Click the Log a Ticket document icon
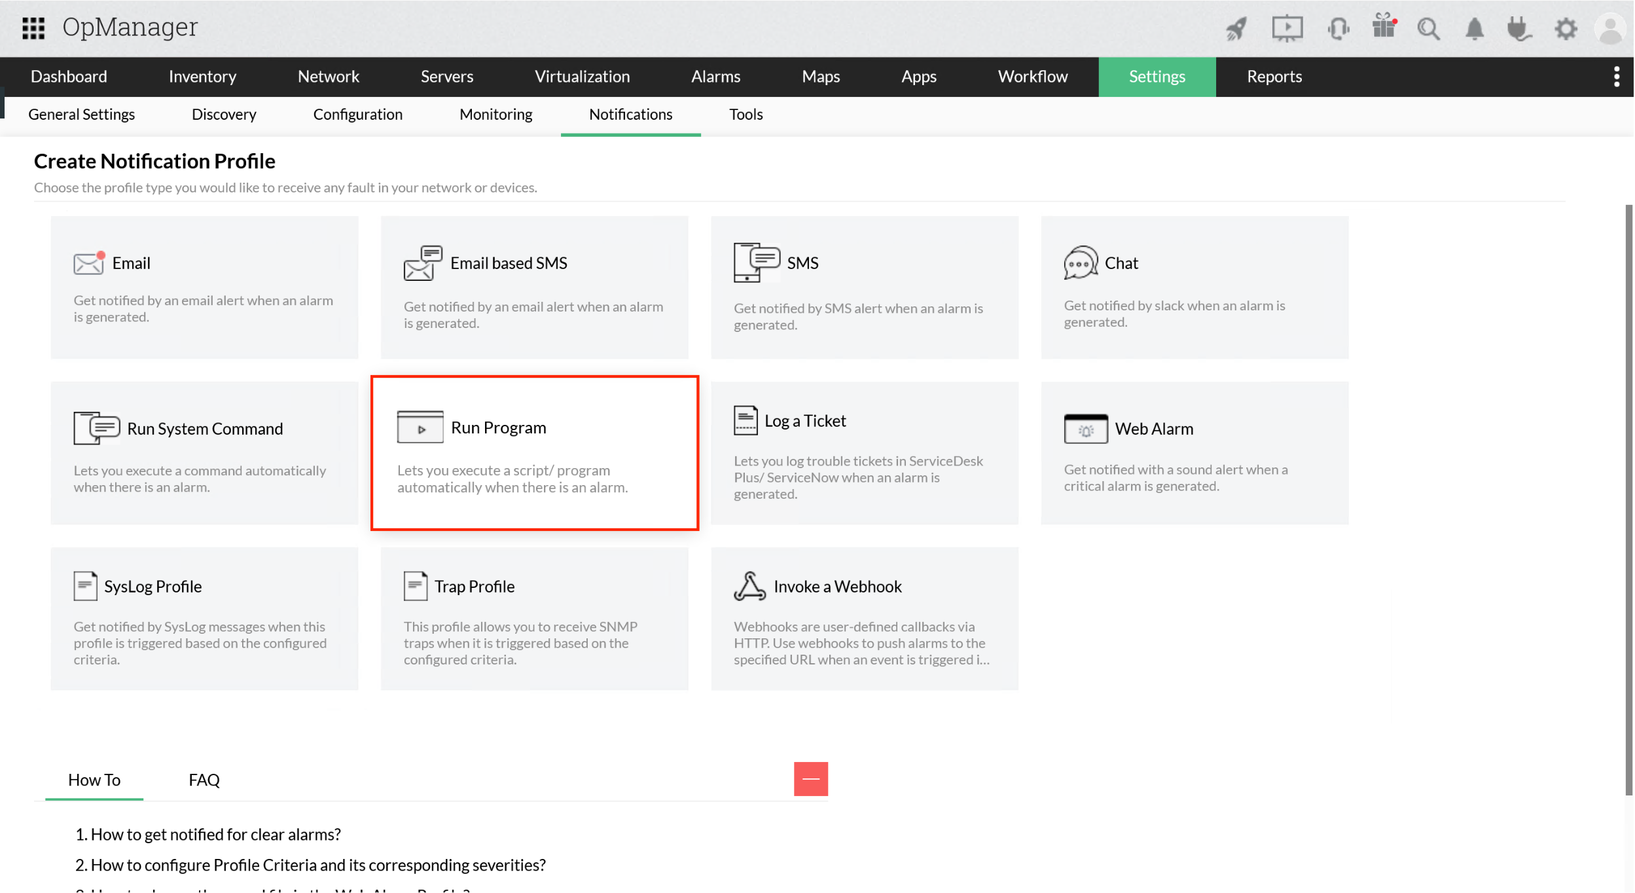 coord(746,420)
